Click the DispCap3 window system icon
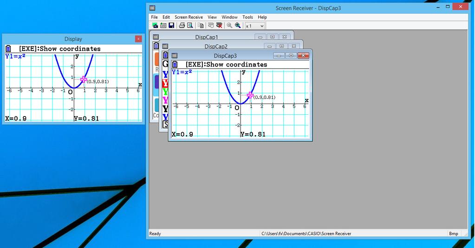Screen dimensions: 475x248 (x=175, y=55)
